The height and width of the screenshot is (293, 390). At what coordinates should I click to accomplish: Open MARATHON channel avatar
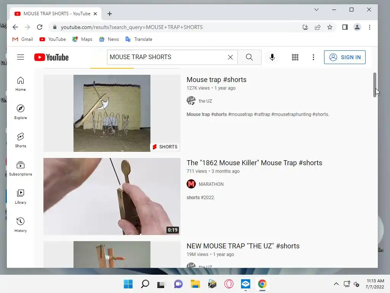[x=191, y=184]
